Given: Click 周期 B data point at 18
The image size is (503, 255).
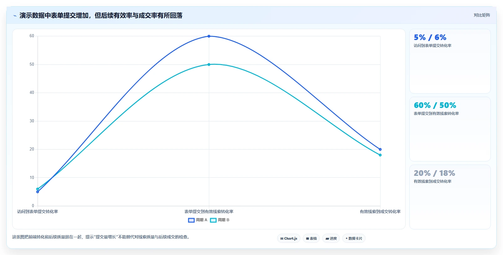Looking at the screenshot, I should [x=380, y=155].
